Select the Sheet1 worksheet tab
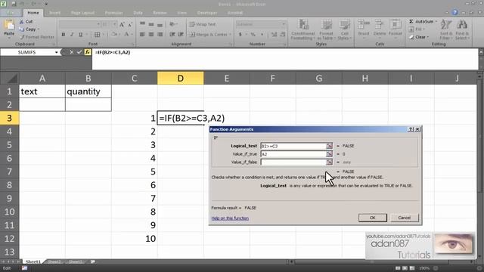 tap(33, 262)
